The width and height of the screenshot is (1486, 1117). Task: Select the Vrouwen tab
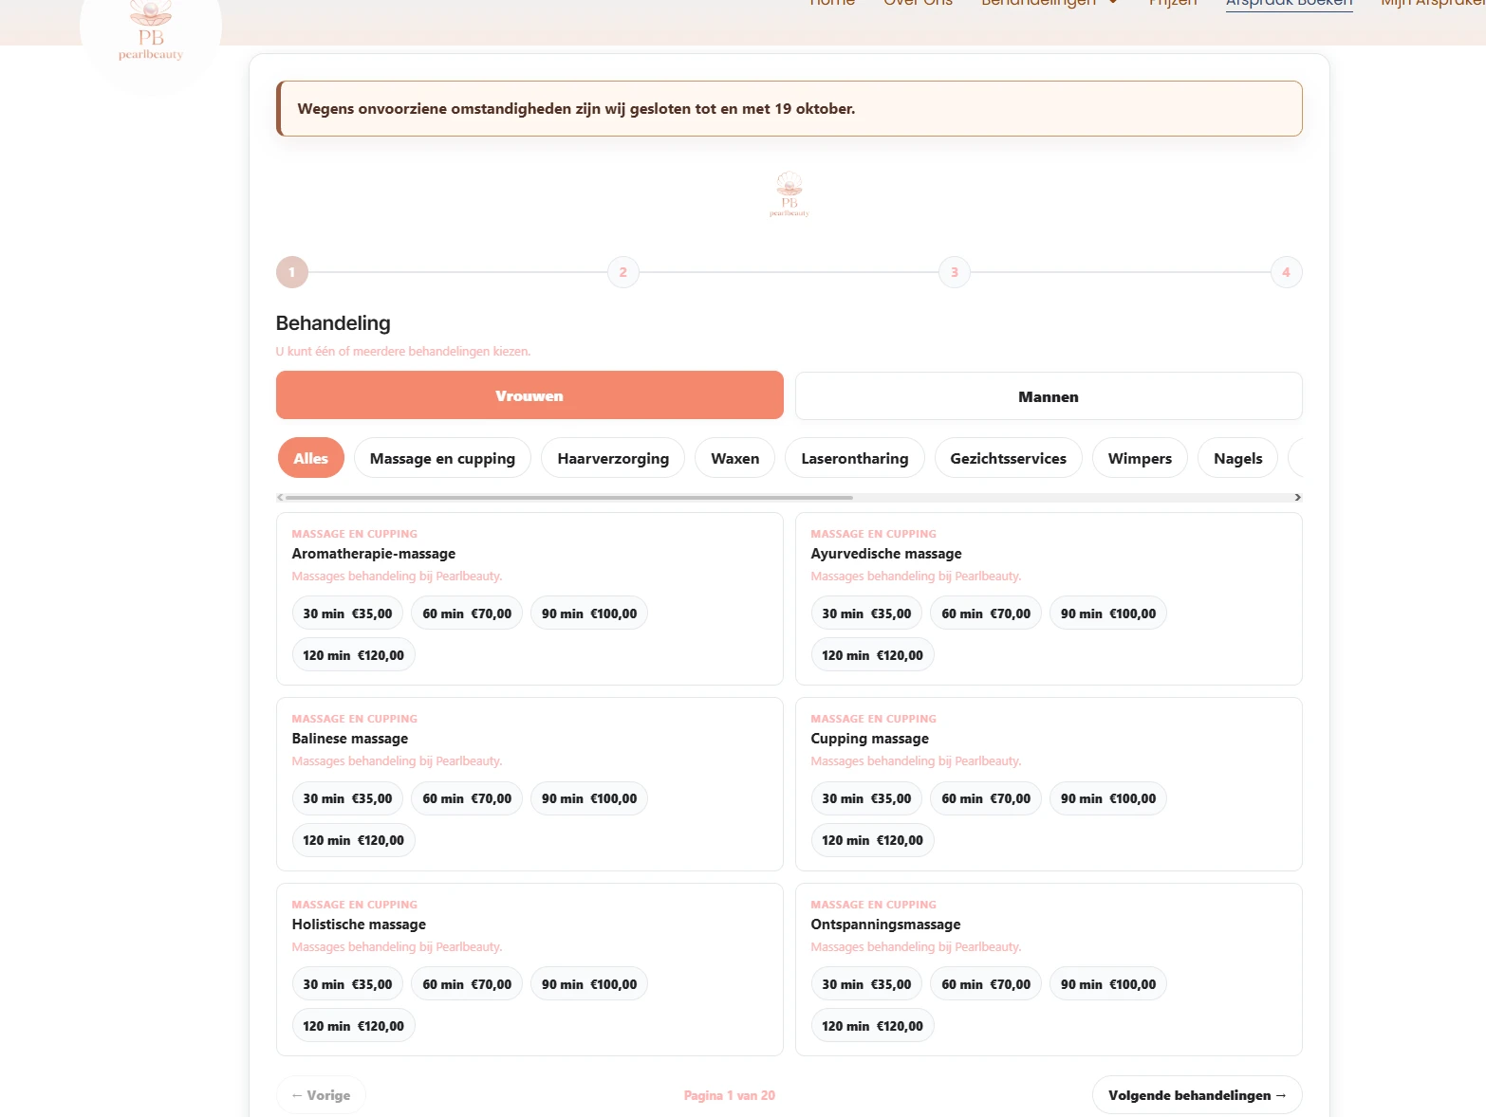(529, 395)
